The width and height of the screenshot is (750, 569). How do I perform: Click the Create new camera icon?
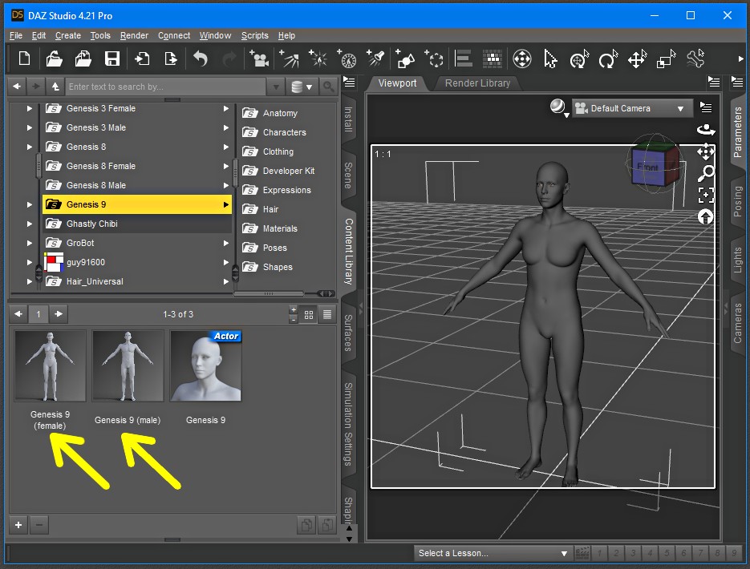coord(258,59)
